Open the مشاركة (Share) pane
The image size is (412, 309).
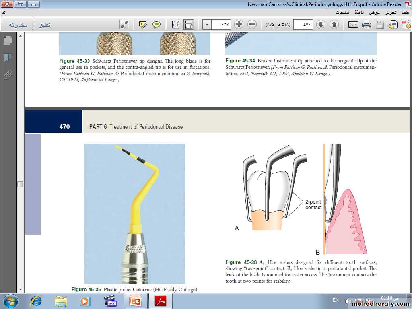(18, 25)
